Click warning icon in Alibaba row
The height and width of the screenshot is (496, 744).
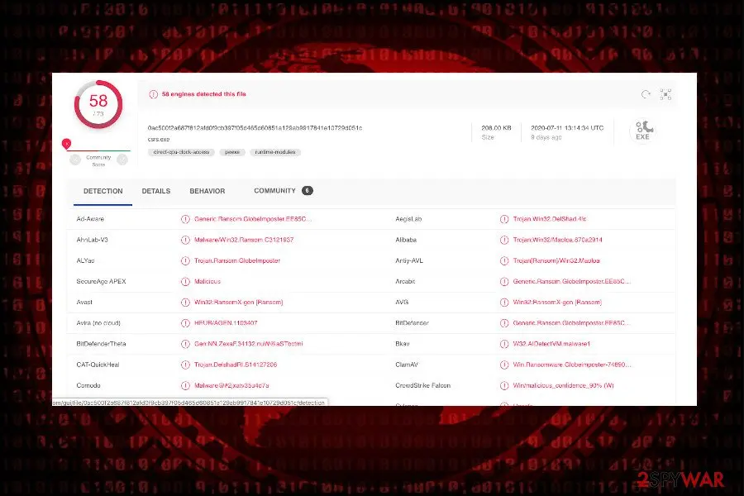coord(504,241)
